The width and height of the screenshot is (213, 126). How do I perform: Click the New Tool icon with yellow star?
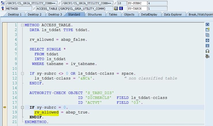208,29
